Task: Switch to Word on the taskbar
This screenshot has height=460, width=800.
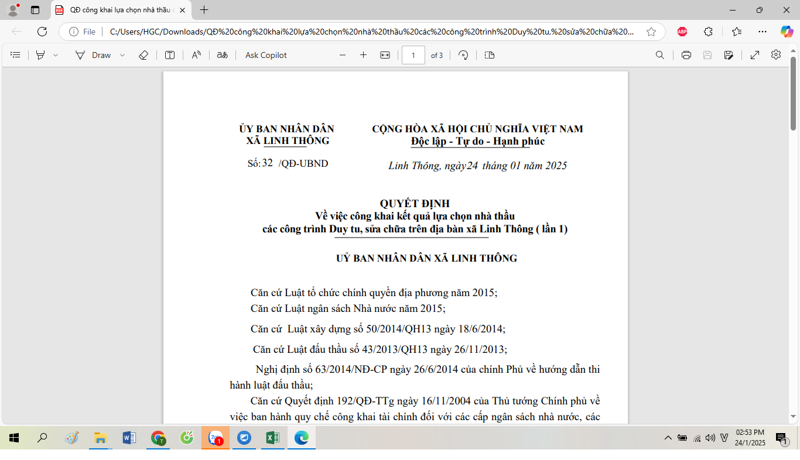Action: tap(129, 438)
